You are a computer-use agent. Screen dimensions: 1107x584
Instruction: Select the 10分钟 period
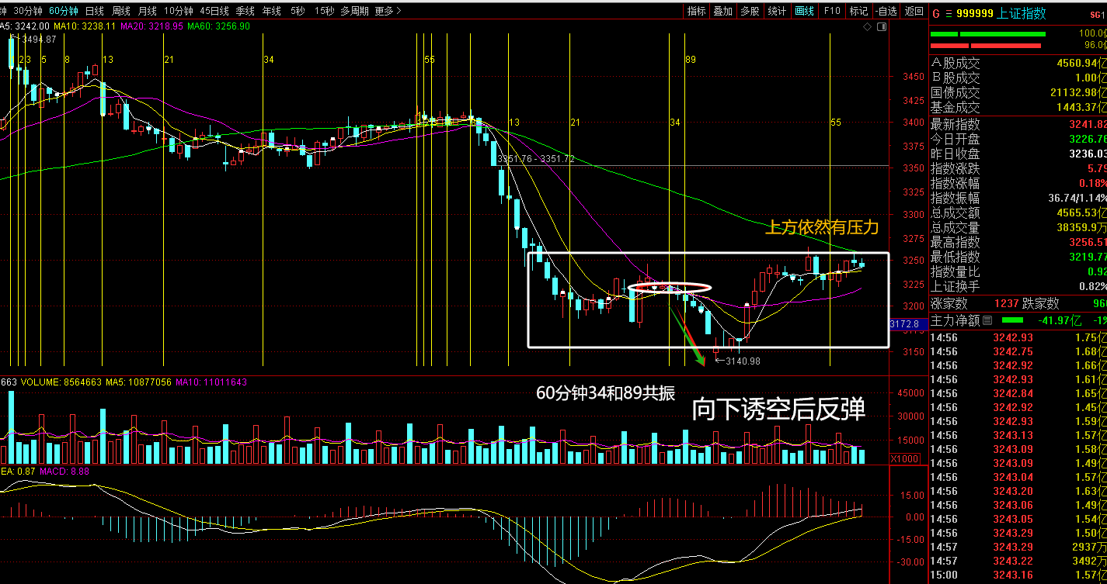pos(178,11)
